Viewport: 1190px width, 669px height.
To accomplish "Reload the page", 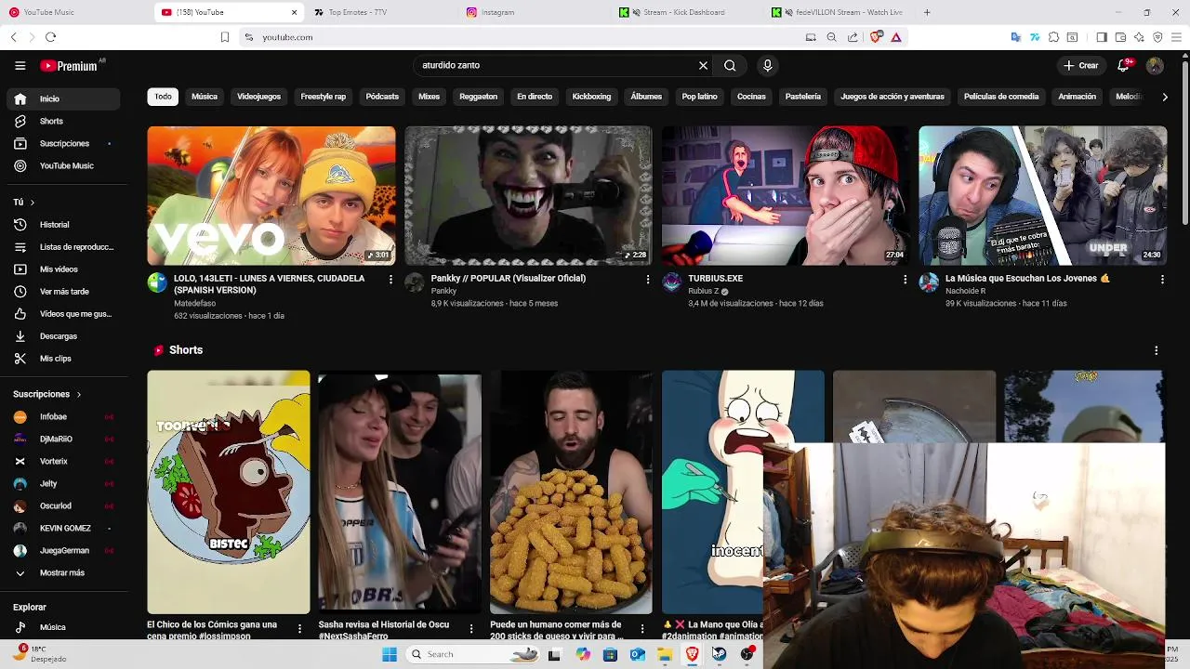I will click(x=50, y=37).
